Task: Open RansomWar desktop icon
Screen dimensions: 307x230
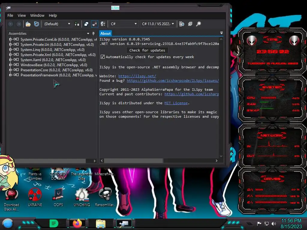Action: 105,197
